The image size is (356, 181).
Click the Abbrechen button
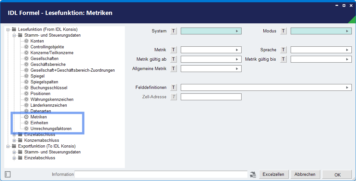pyautogui.click(x=305, y=175)
